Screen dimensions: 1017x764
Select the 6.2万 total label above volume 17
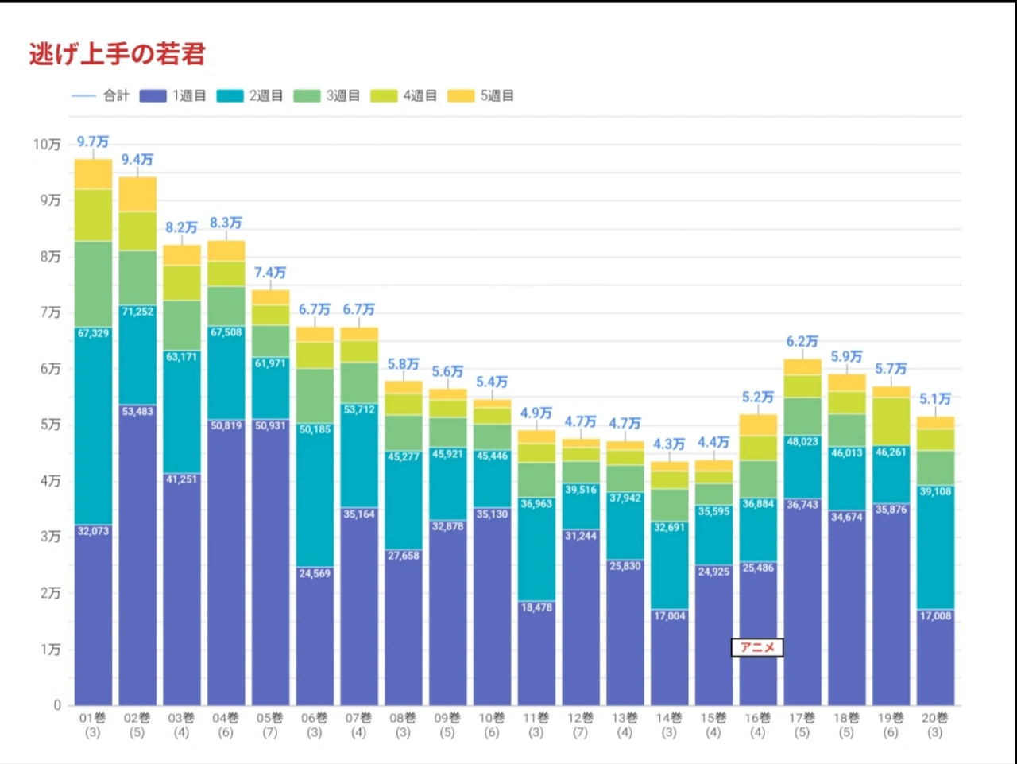[802, 342]
